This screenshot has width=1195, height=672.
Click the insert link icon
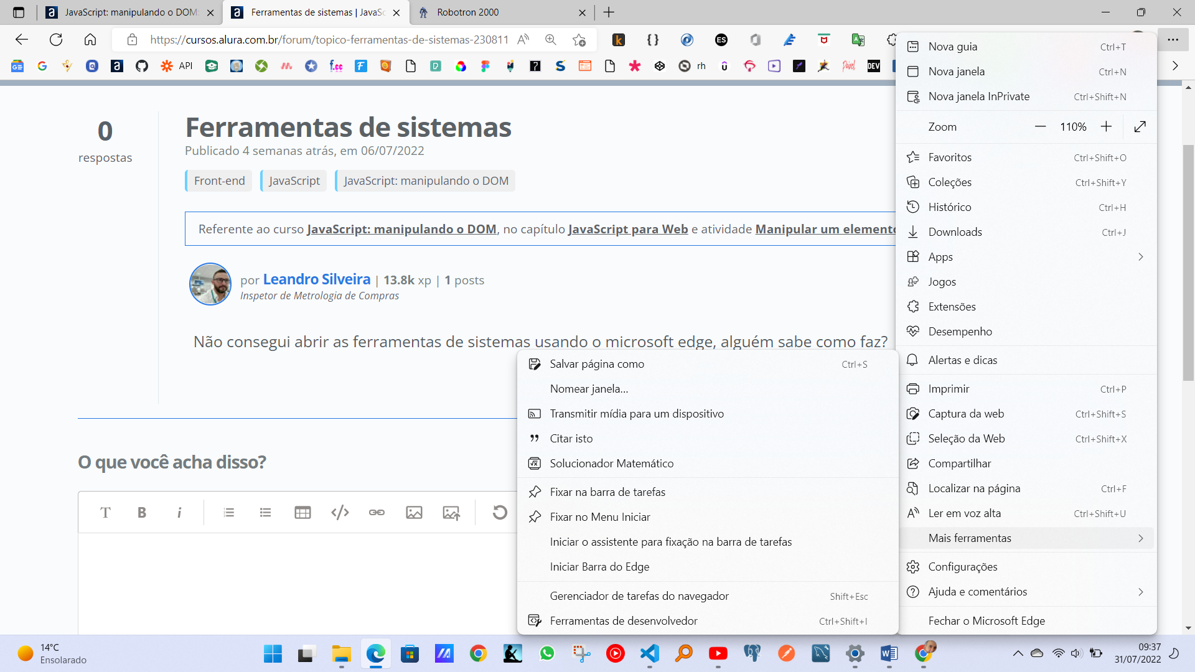click(x=377, y=512)
